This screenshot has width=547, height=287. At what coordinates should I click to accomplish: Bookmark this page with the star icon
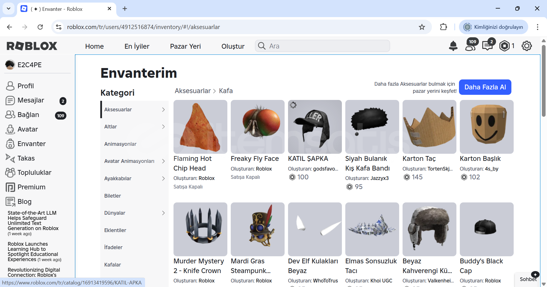tap(422, 27)
